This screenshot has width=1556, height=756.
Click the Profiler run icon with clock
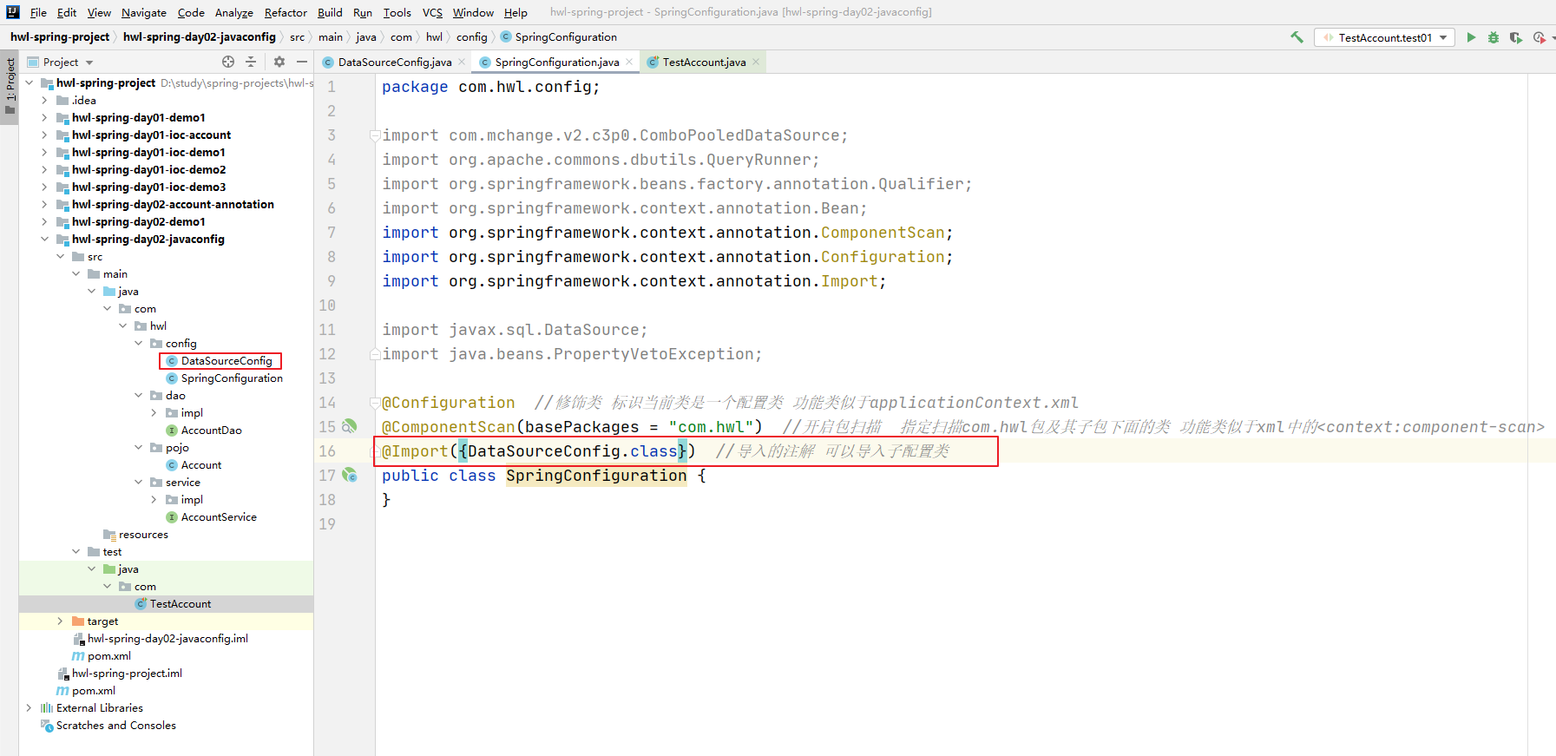[x=1539, y=37]
